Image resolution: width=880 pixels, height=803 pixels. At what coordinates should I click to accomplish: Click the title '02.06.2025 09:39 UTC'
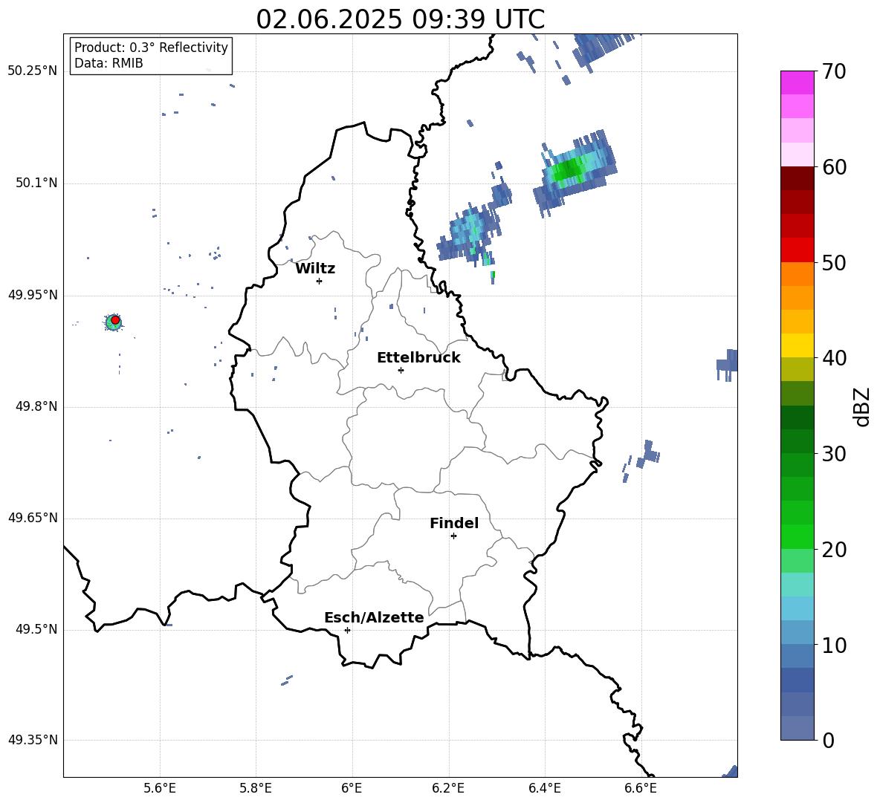tap(400, 19)
